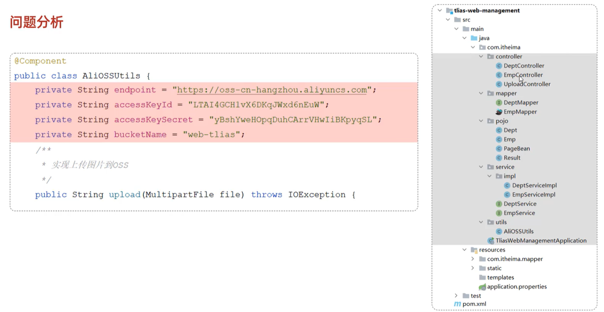This screenshot has height=312, width=604.
Task: Select TliasWebManagementApplication in the tree
Action: click(x=541, y=241)
